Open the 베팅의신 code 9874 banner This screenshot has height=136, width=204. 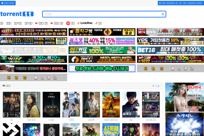(x=34, y=41)
